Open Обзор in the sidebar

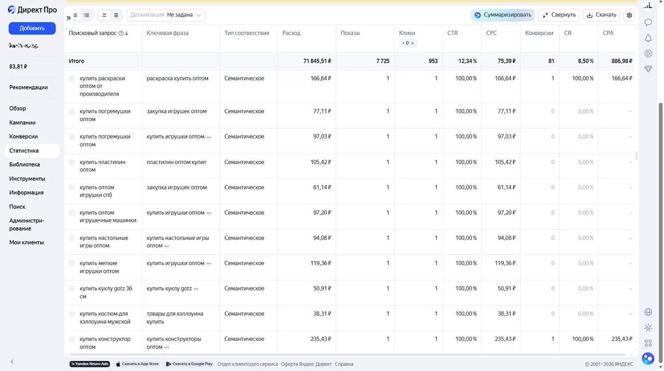[18, 108]
